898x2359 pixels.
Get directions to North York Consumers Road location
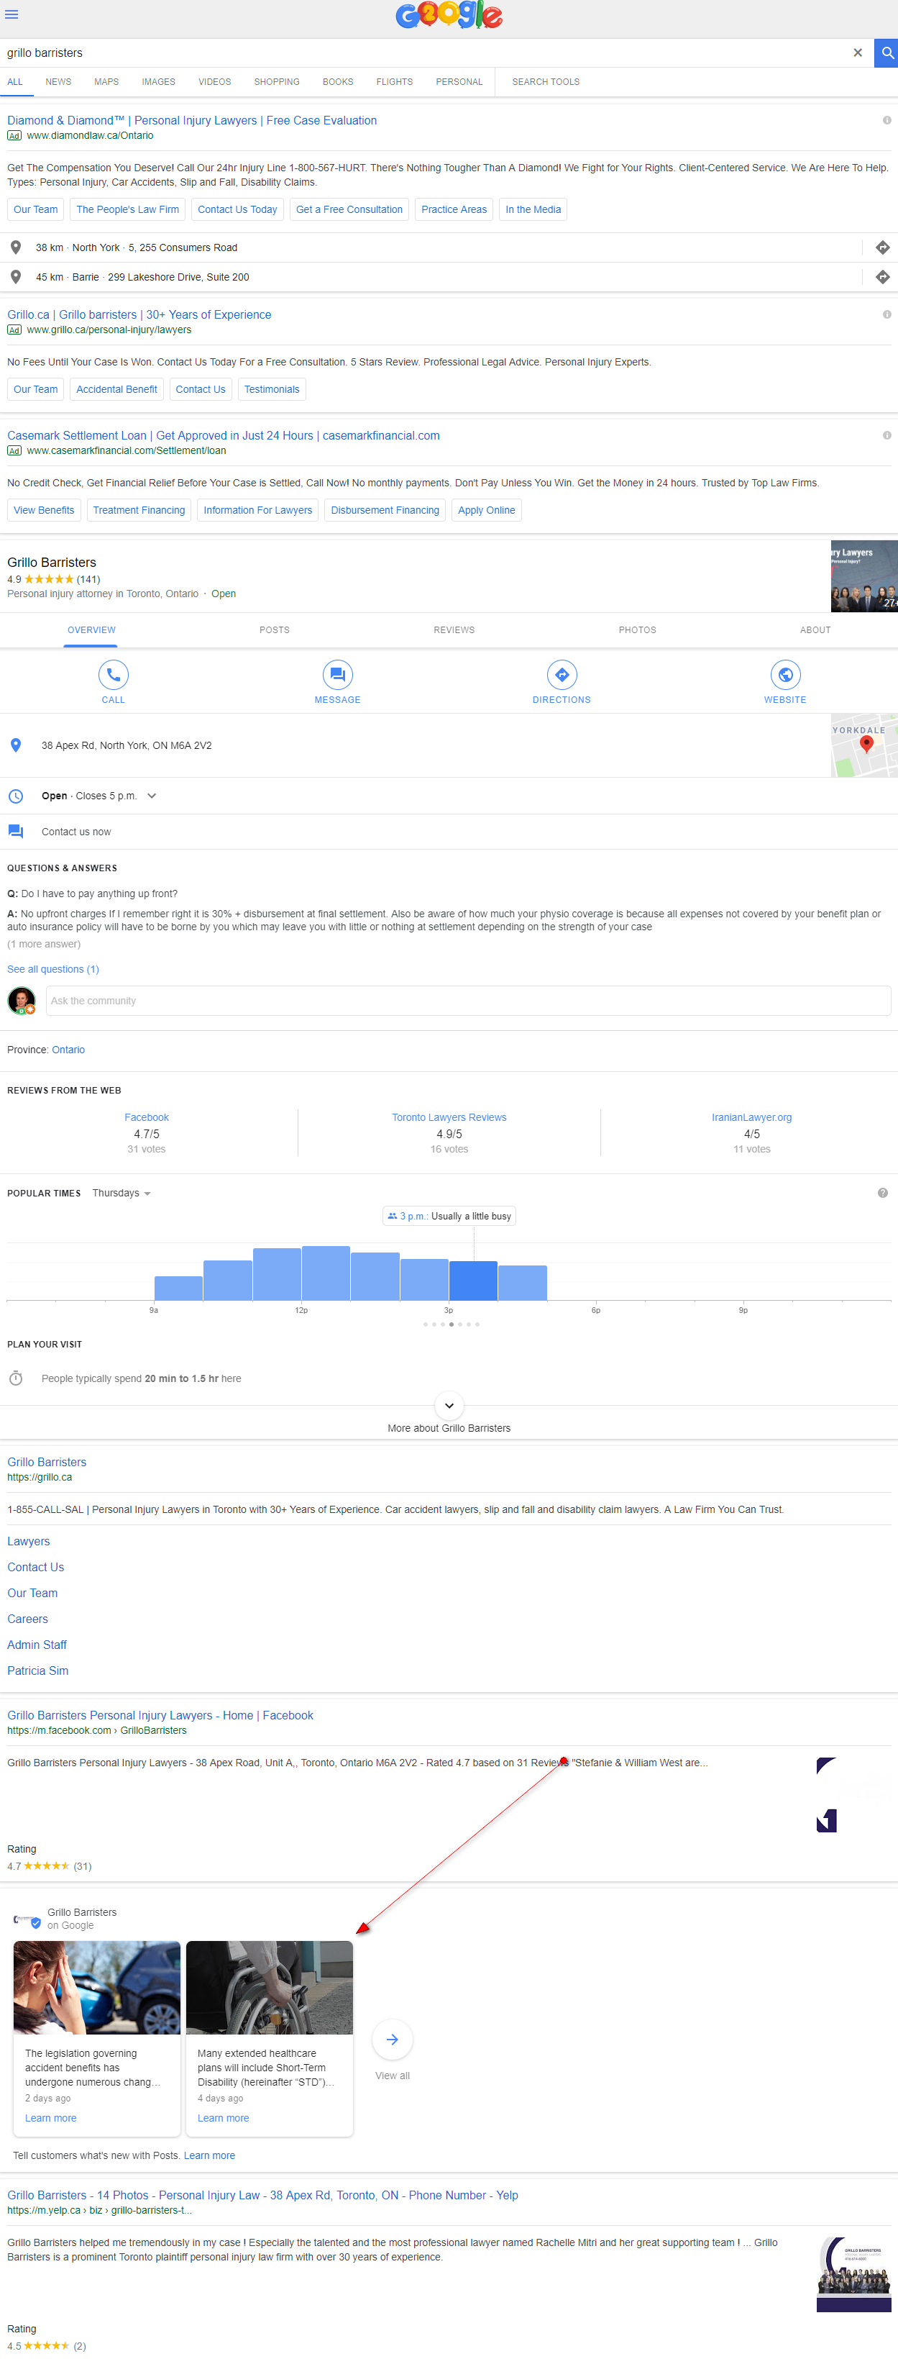click(882, 247)
